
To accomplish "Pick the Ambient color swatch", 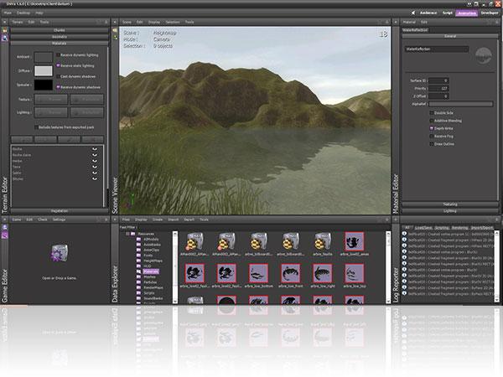I will [x=44, y=57].
